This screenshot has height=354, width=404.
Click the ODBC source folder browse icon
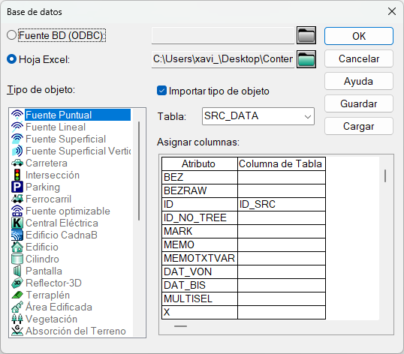[306, 35]
